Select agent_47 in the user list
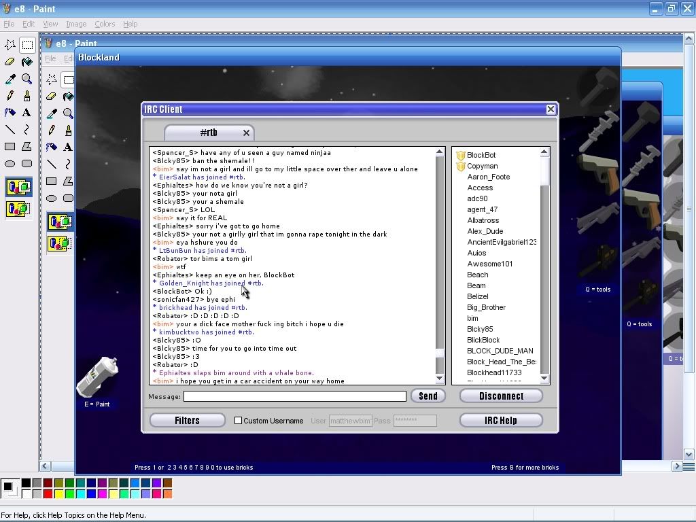The width and height of the screenshot is (696, 522). (482, 209)
